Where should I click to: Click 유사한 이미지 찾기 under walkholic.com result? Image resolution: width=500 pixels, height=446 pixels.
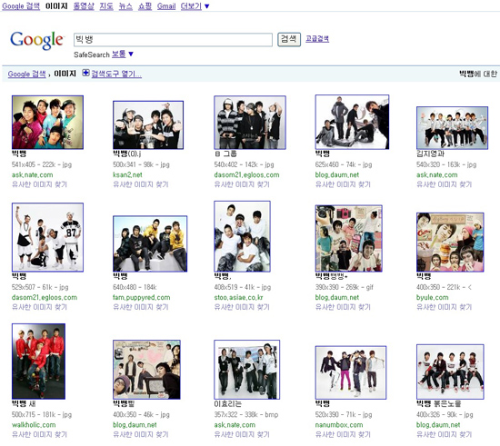pos(39,434)
